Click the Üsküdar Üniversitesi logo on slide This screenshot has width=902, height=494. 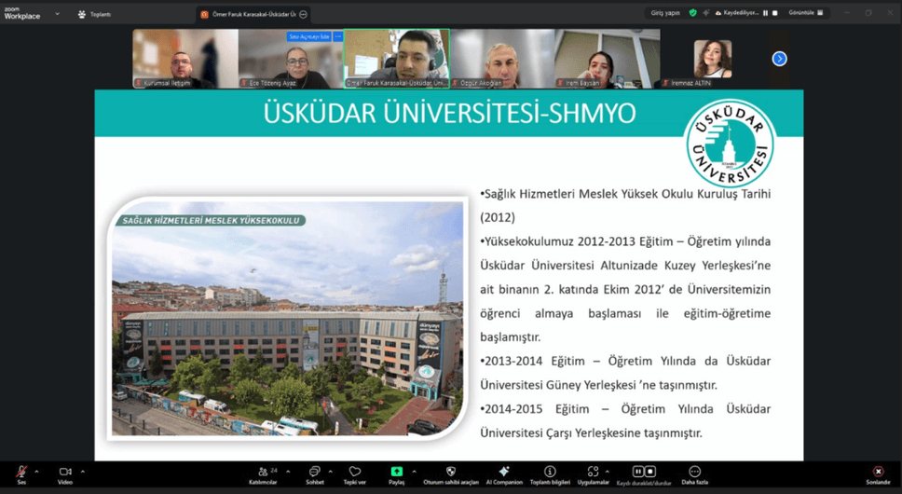tap(730, 144)
